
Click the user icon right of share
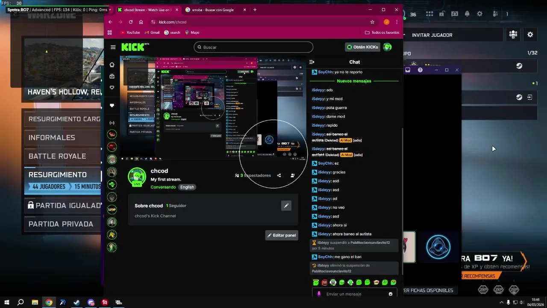pyautogui.click(x=293, y=175)
